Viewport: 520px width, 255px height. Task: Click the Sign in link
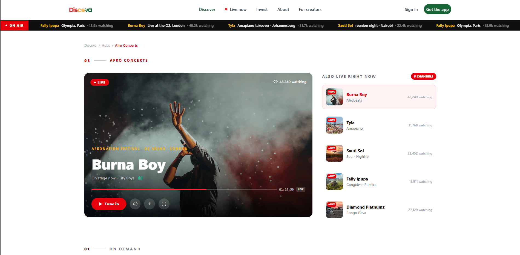411,10
